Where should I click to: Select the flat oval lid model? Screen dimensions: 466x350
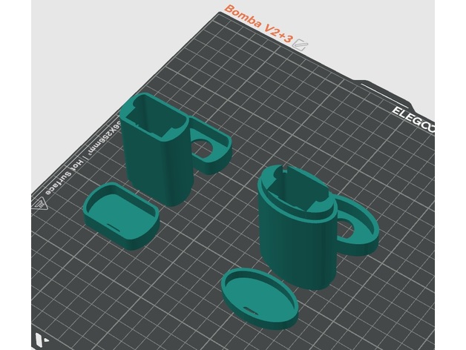click(x=260, y=297)
